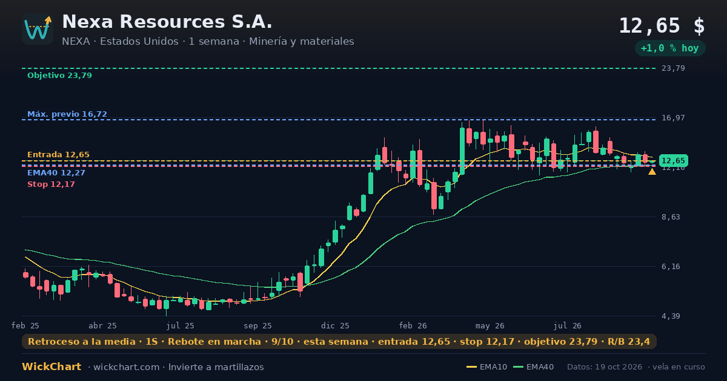Click the green 12,65 price tag on axis
Viewport: 727px width, 381px height.
tap(673, 161)
